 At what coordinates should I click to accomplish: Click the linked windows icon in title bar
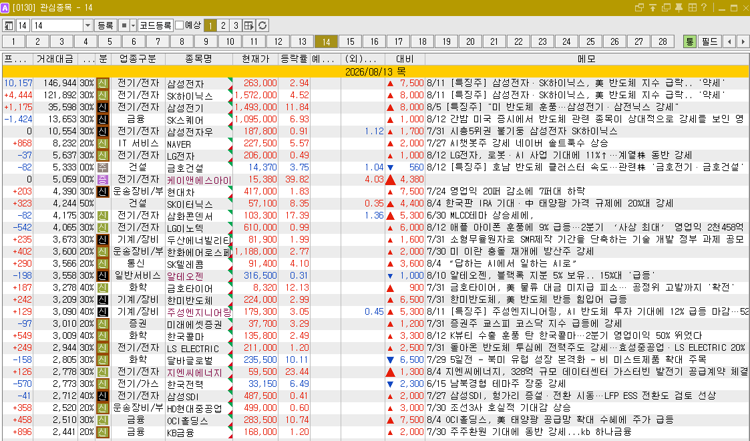tap(639, 7)
